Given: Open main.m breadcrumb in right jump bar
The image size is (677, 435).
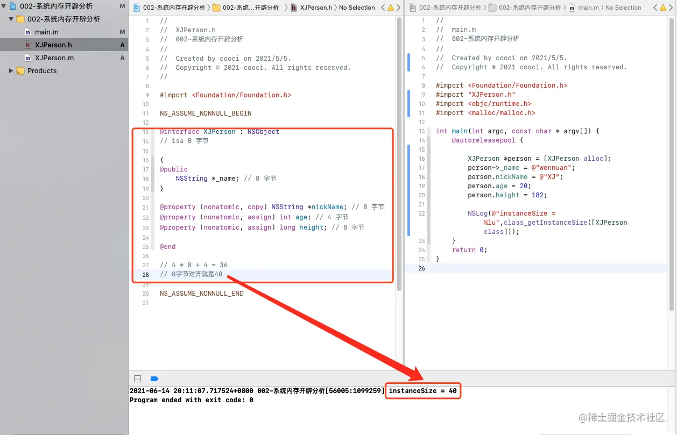Looking at the screenshot, I should (x=583, y=8).
